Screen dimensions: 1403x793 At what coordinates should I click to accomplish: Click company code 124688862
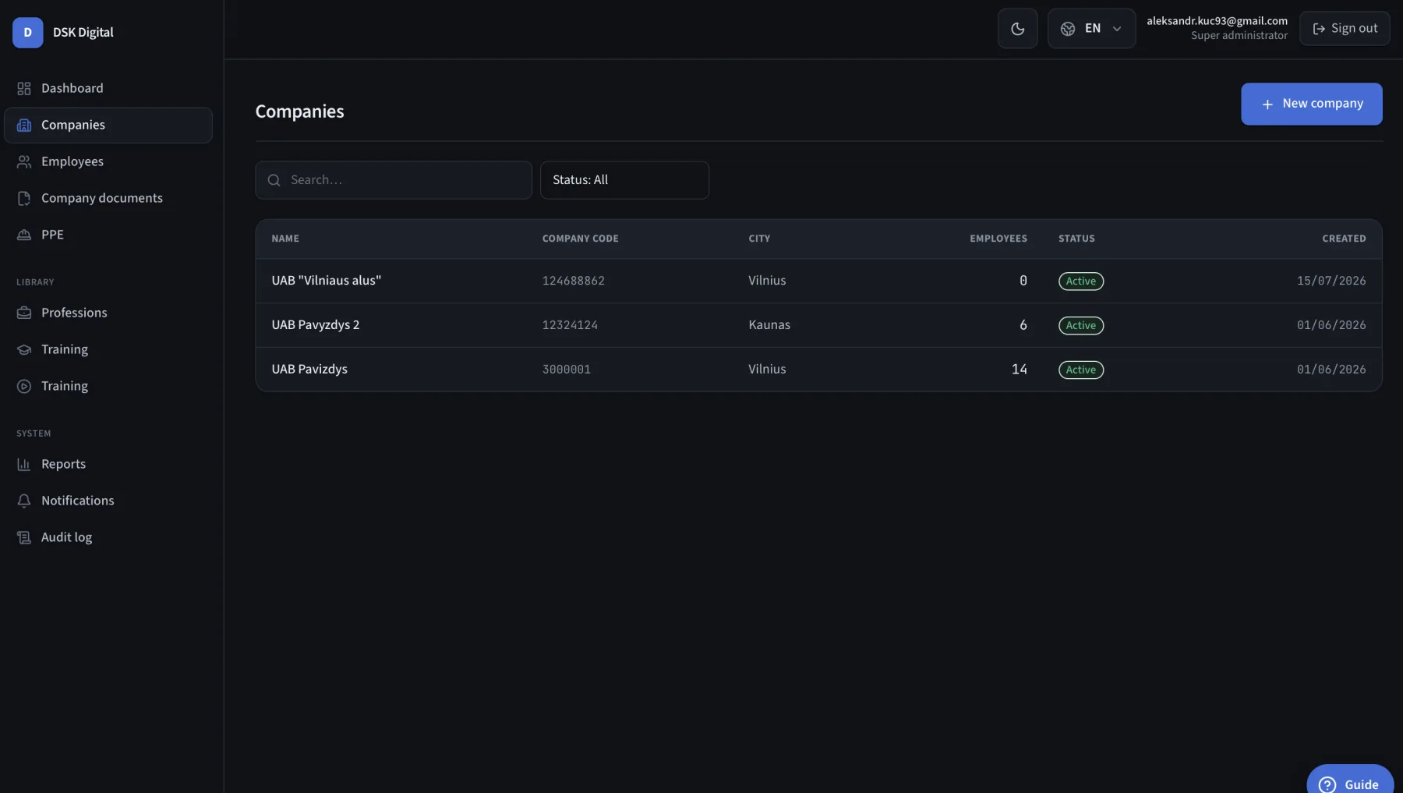574,281
